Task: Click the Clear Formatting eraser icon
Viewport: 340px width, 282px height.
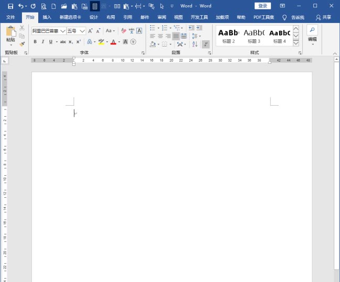Action: pyautogui.click(x=124, y=31)
